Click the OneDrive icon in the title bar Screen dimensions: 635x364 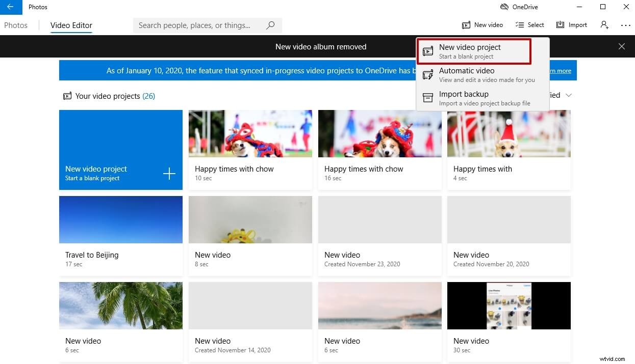point(504,7)
